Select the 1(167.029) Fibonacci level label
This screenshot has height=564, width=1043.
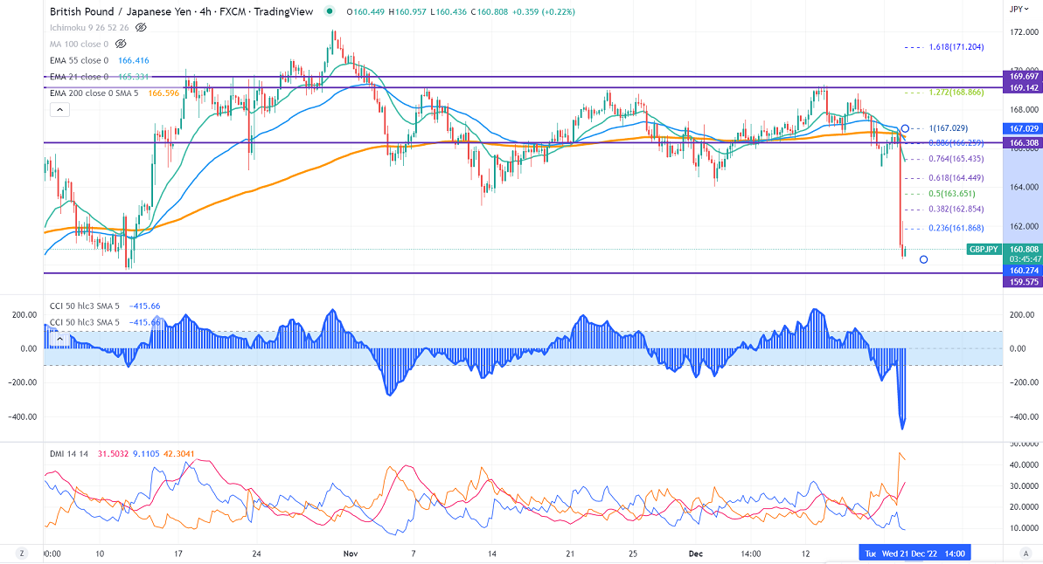(949, 128)
